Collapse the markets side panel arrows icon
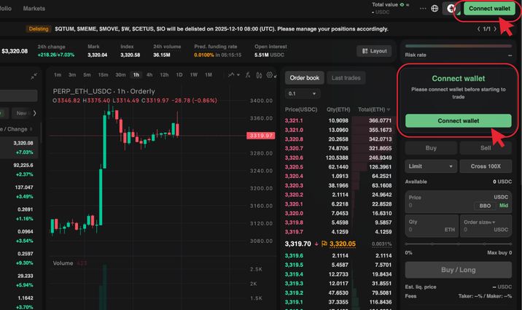This screenshot has width=522, height=310. coord(34,76)
